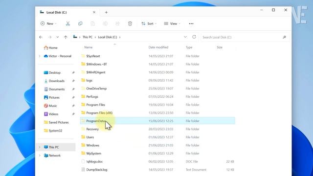Expand the This PC tree node
313x176 pixels.
point(40,147)
